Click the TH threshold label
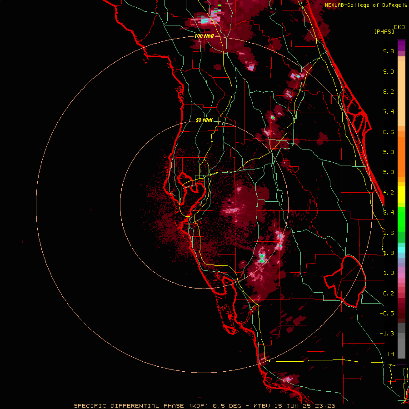The image size is (409, 409). [x=390, y=354]
